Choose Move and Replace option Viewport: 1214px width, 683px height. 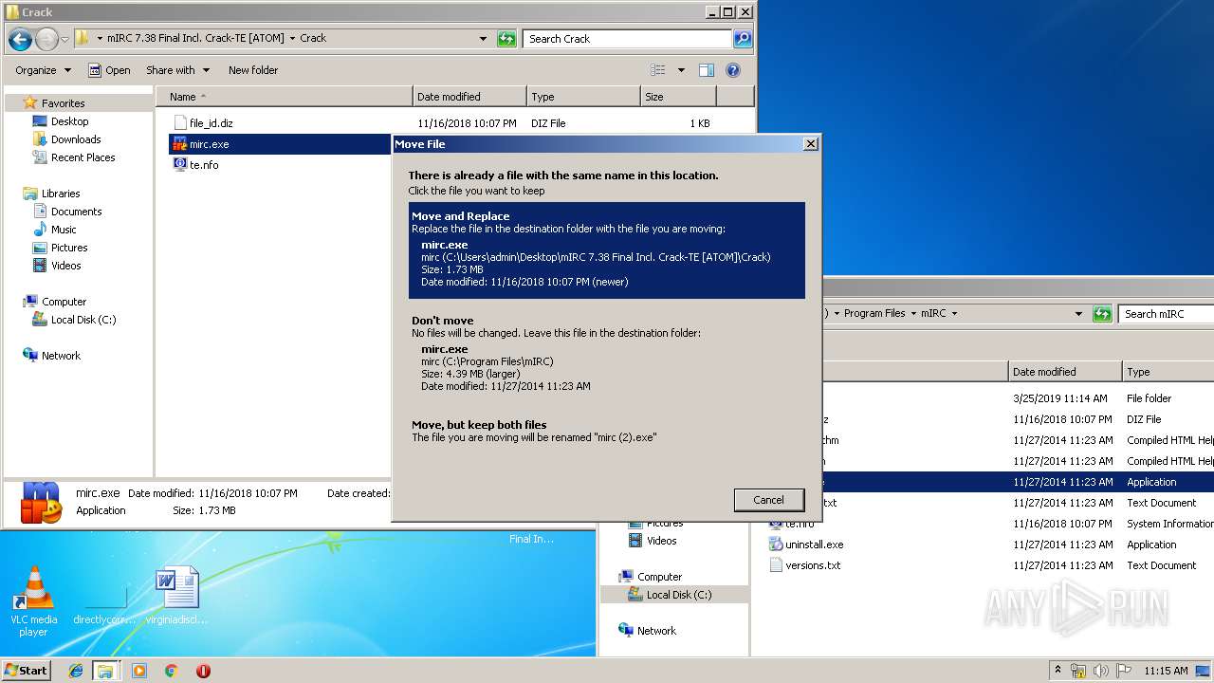click(607, 250)
